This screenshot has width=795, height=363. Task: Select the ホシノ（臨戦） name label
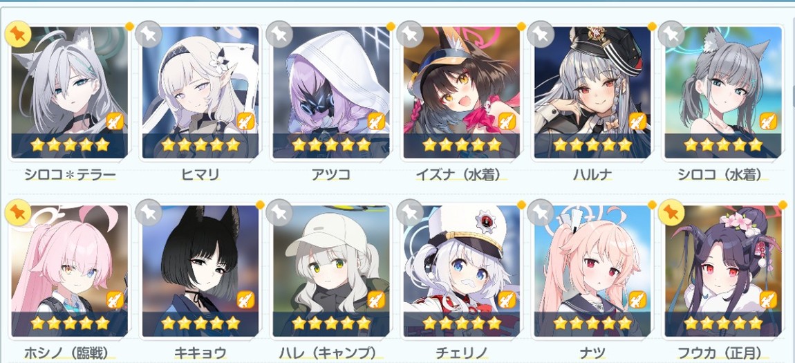click(x=66, y=353)
